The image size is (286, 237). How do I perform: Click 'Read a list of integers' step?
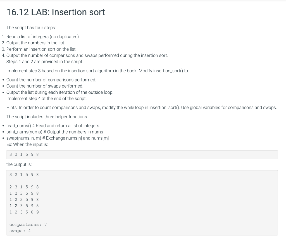[x=43, y=37]
